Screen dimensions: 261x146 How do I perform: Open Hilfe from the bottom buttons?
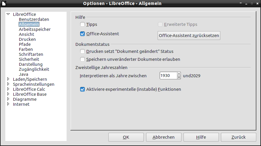click(x=201, y=137)
